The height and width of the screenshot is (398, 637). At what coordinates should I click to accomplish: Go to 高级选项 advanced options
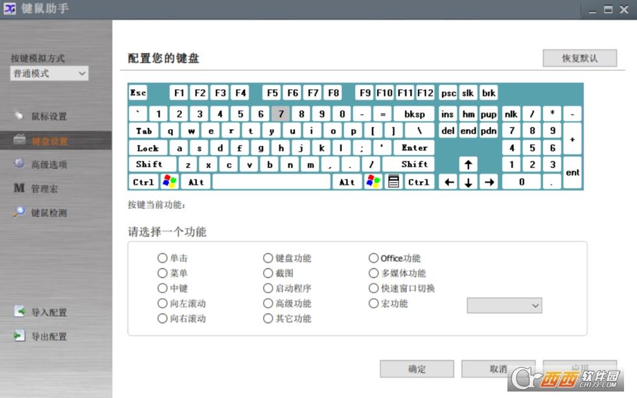coord(49,165)
